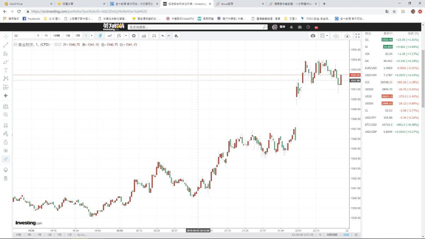This screenshot has width=425, height=239.
Task: Take a chart snapshot with camera icon
Action: coord(313,36)
